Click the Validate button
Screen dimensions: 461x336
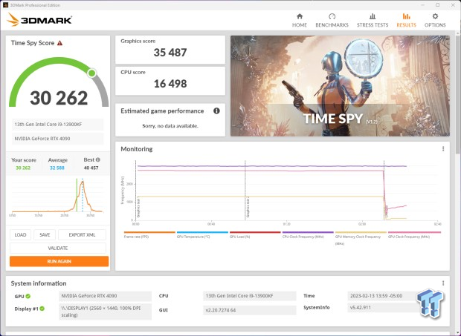pos(58,248)
